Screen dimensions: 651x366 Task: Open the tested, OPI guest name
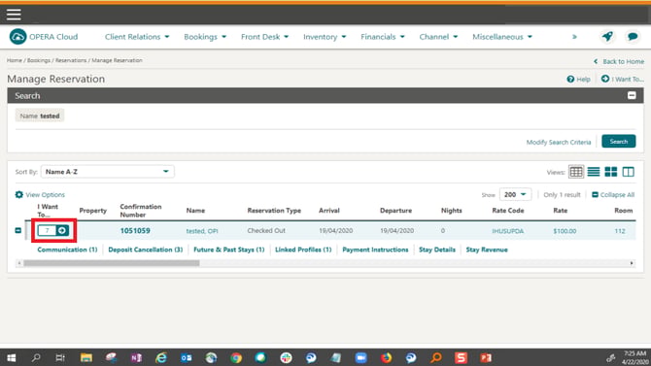(202, 231)
